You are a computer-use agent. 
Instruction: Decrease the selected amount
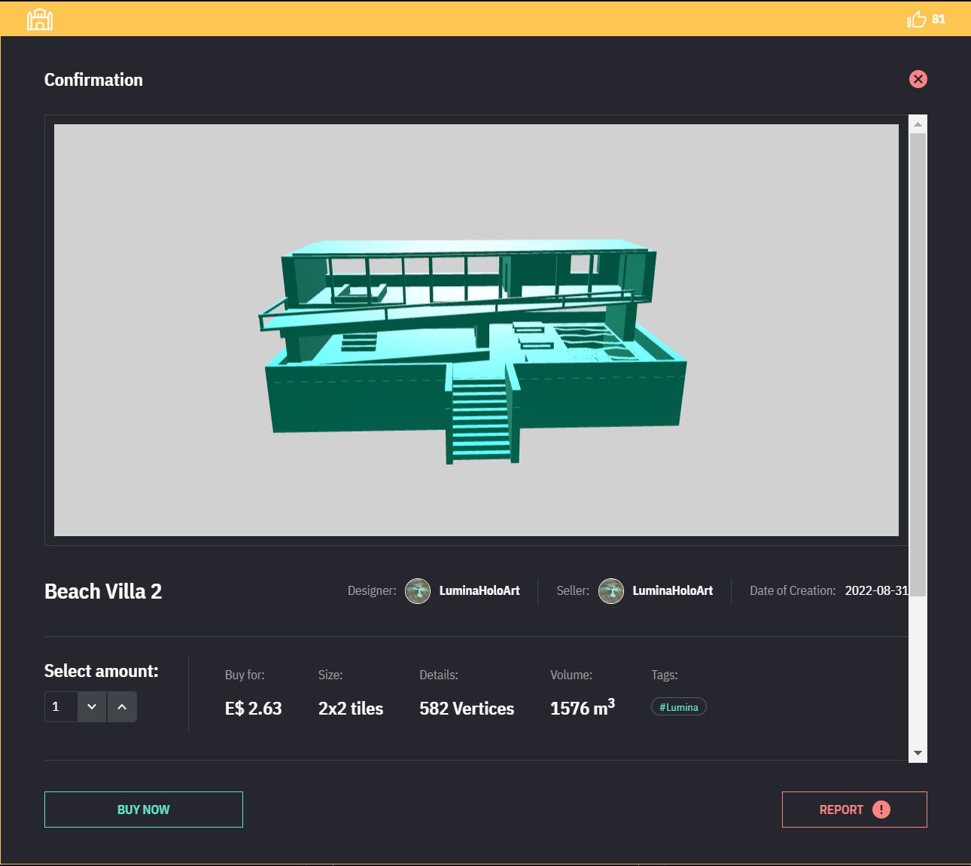pyautogui.click(x=92, y=706)
